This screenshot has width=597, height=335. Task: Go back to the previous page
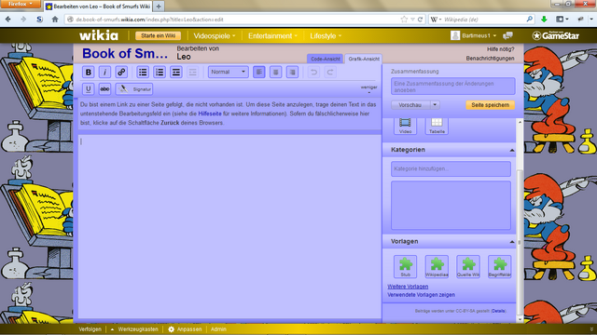[x=8, y=20]
